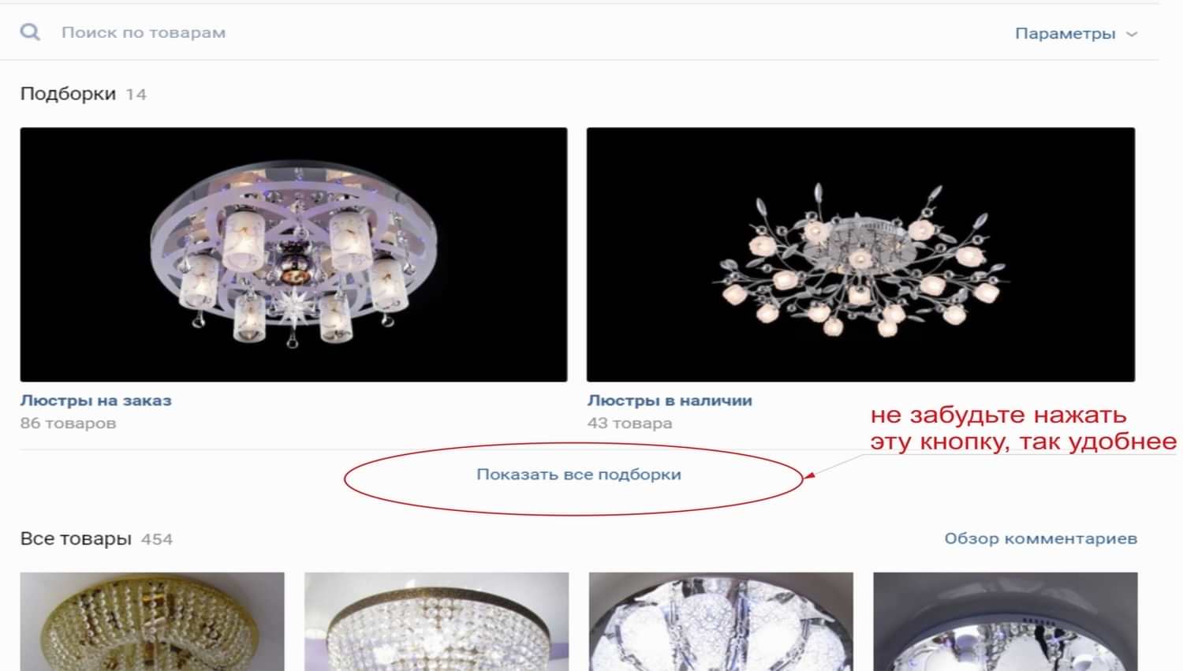
Task: Click the Подборки section heading
Action: 68,94
